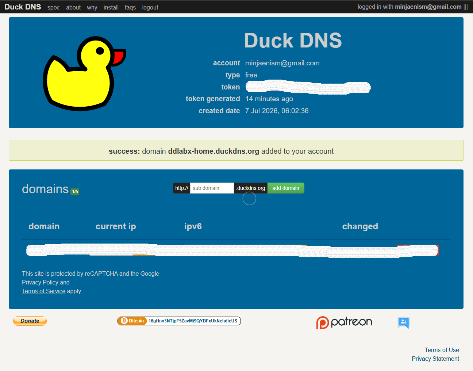Click the Duck DNS large heading

293,40
